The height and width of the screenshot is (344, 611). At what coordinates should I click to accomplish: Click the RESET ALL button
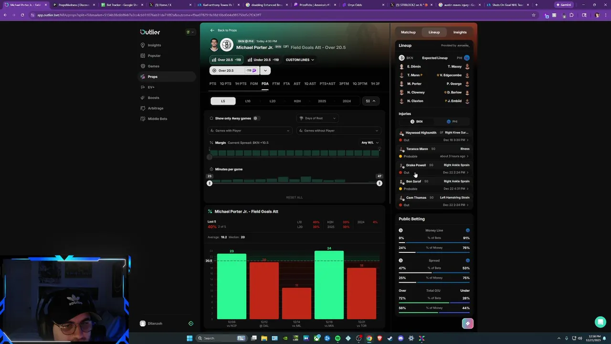(x=294, y=197)
